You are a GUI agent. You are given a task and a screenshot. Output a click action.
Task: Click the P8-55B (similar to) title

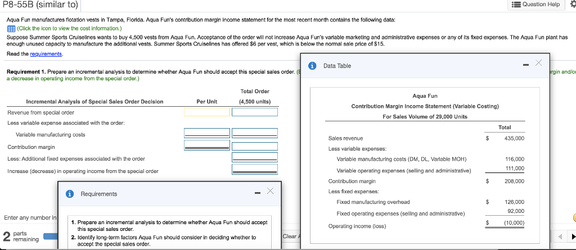coord(40,4)
